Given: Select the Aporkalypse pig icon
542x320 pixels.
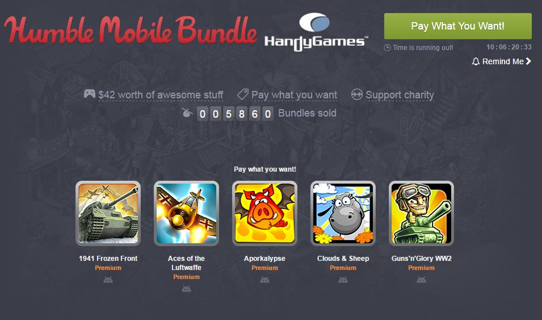Looking at the screenshot, I should tap(265, 213).
